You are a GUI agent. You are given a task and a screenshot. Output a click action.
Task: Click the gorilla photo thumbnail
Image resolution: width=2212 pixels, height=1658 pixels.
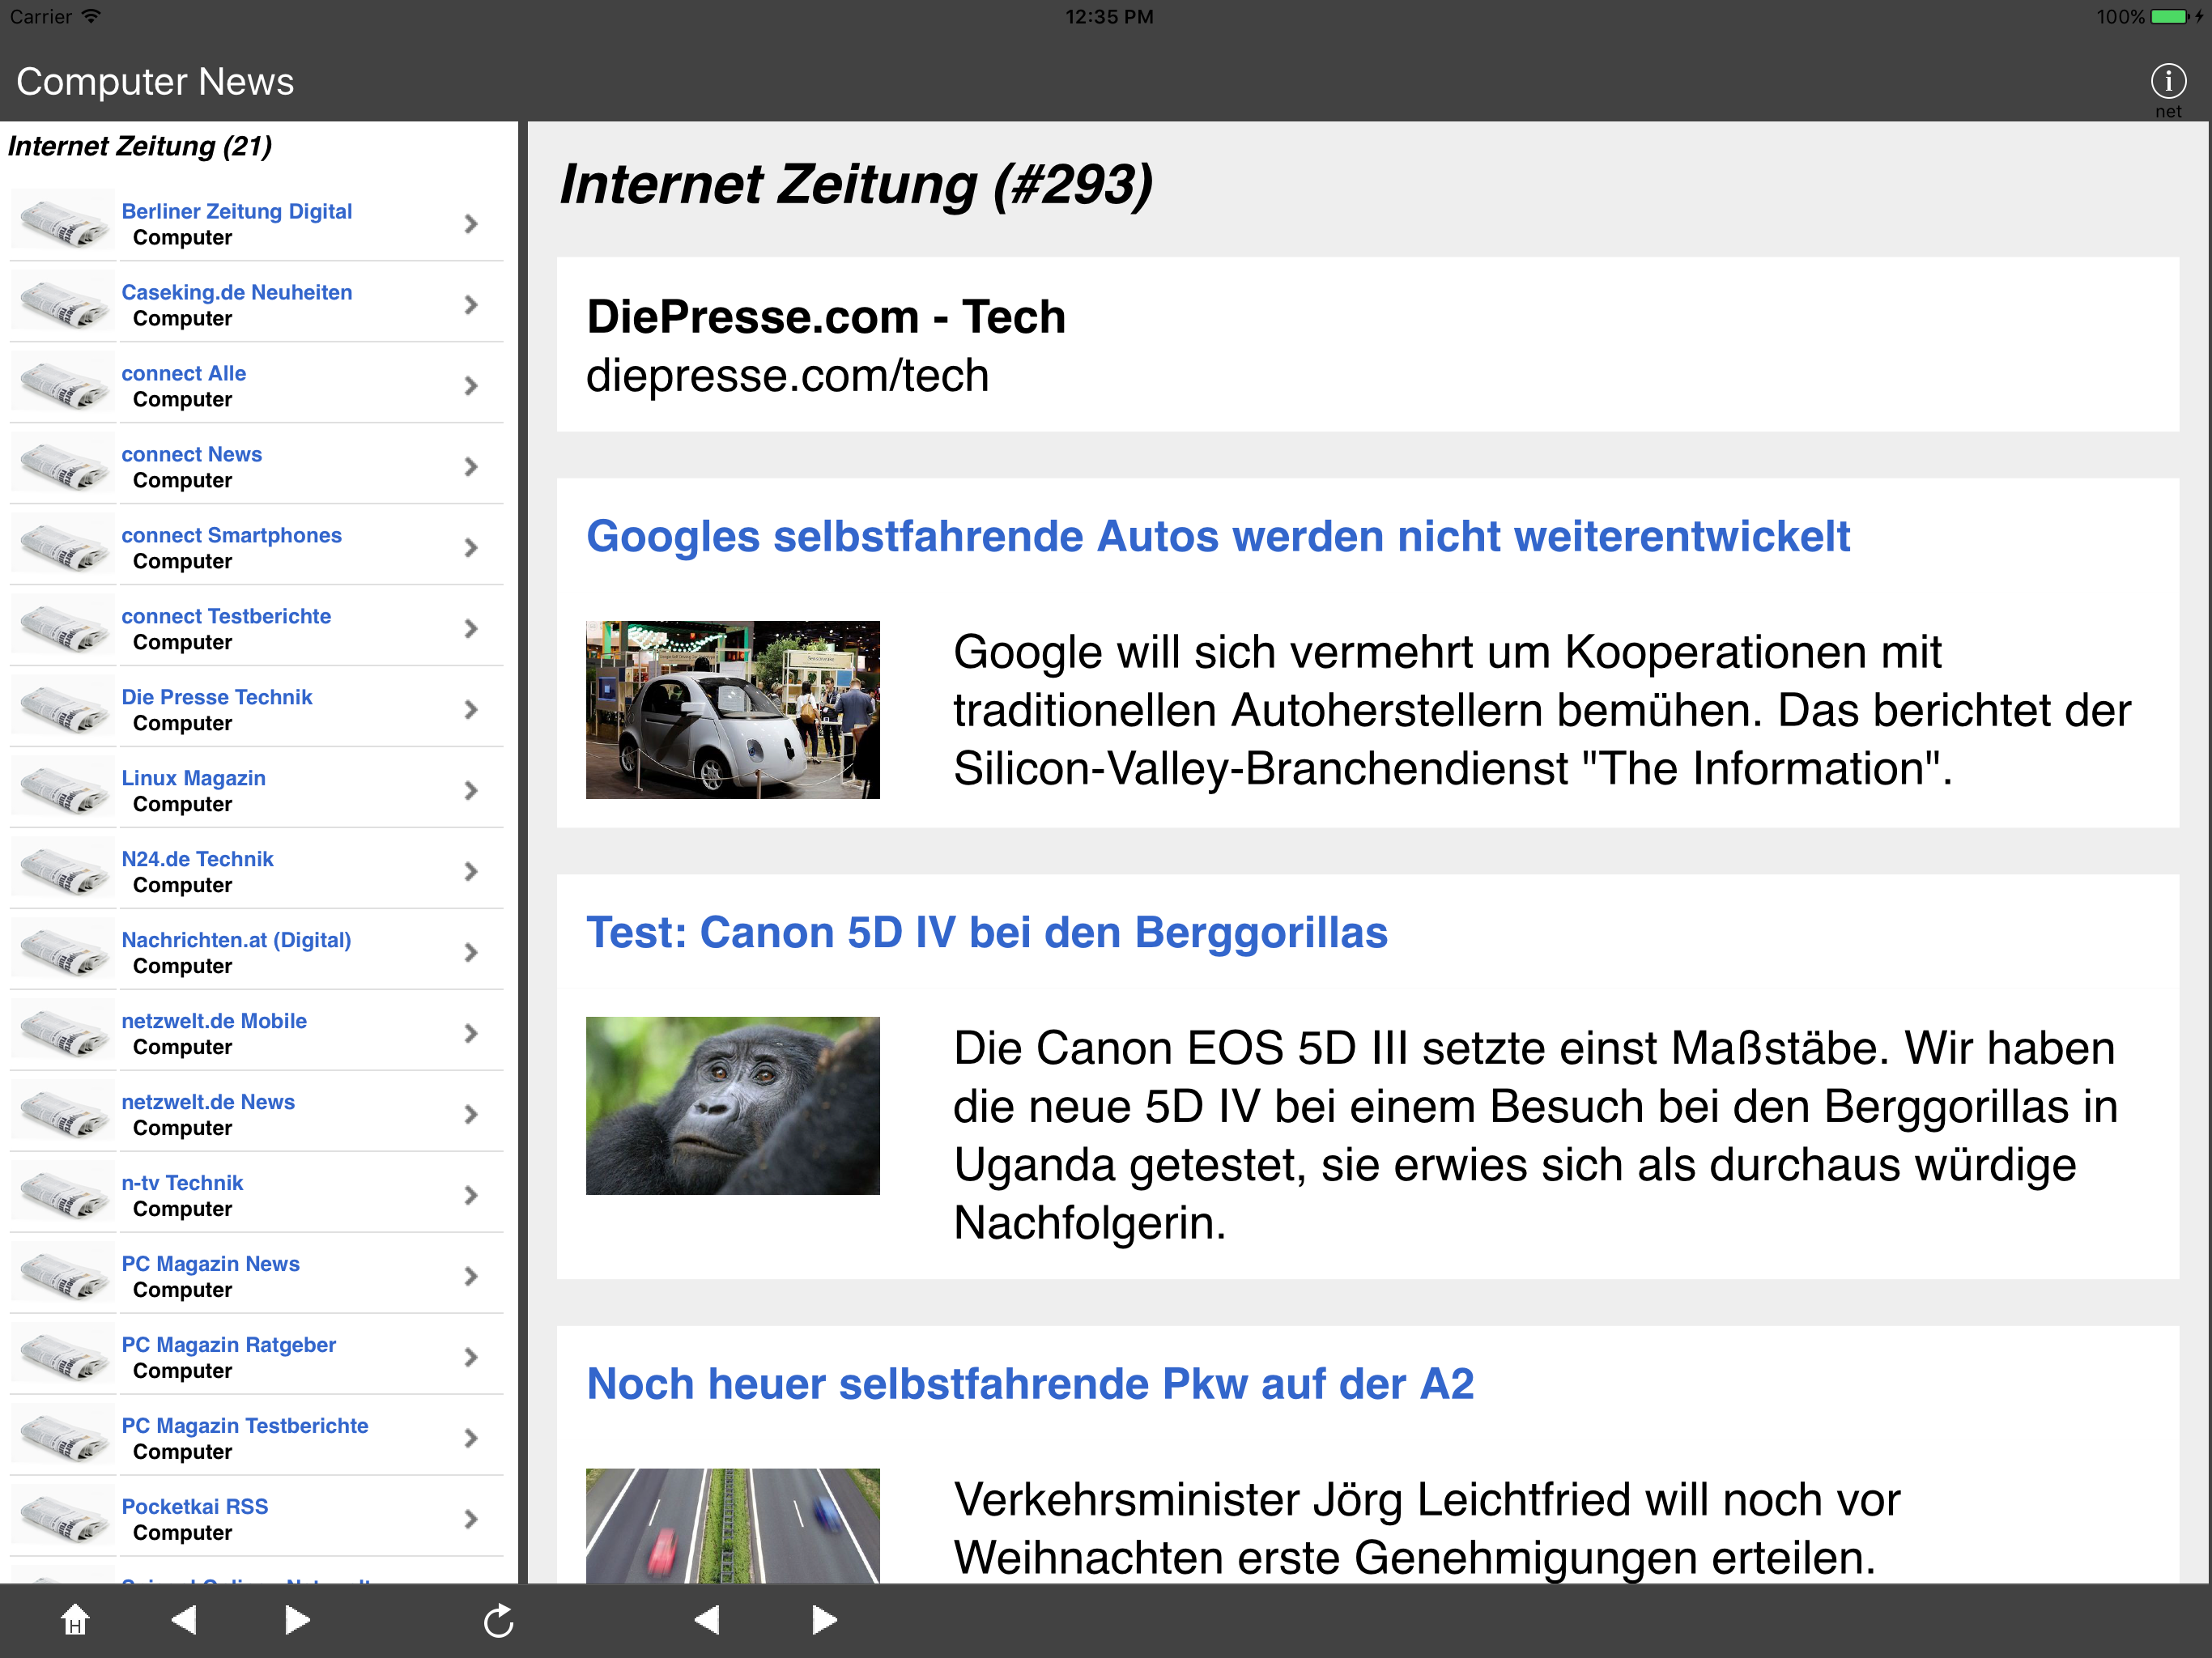tap(732, 1105)
